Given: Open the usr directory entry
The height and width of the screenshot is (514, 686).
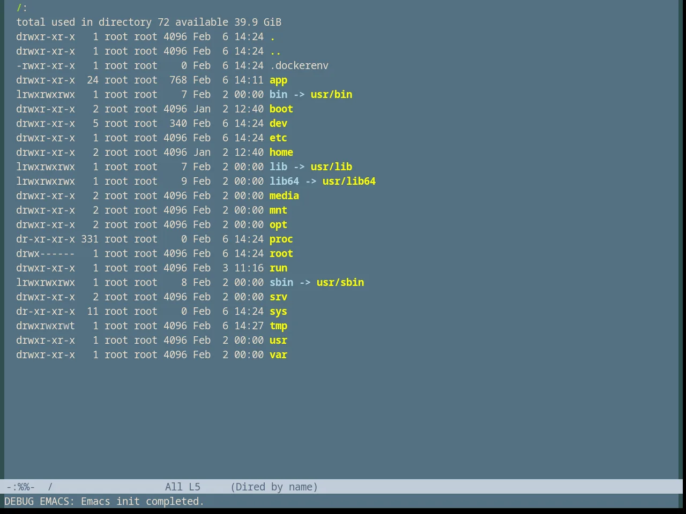Looking at the screenshot, I should click(x=278, y=341).
